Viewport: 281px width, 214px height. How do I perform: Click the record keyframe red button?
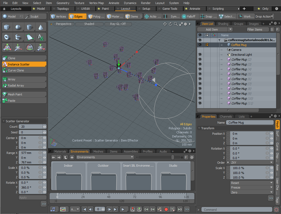166,209
